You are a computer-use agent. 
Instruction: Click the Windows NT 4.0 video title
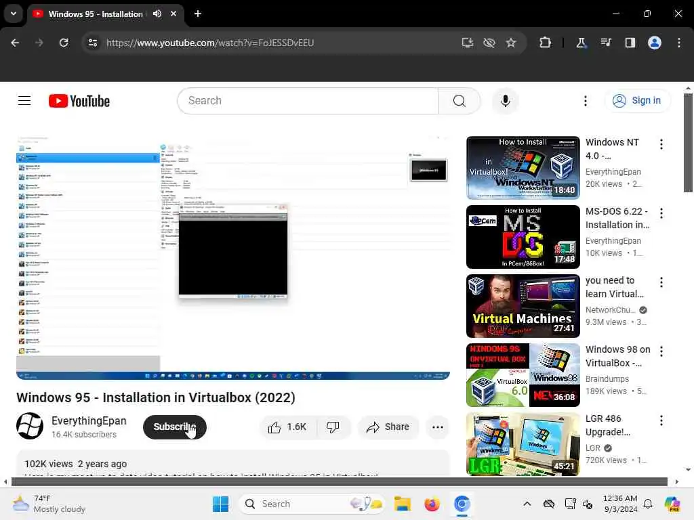coord(613,149)
